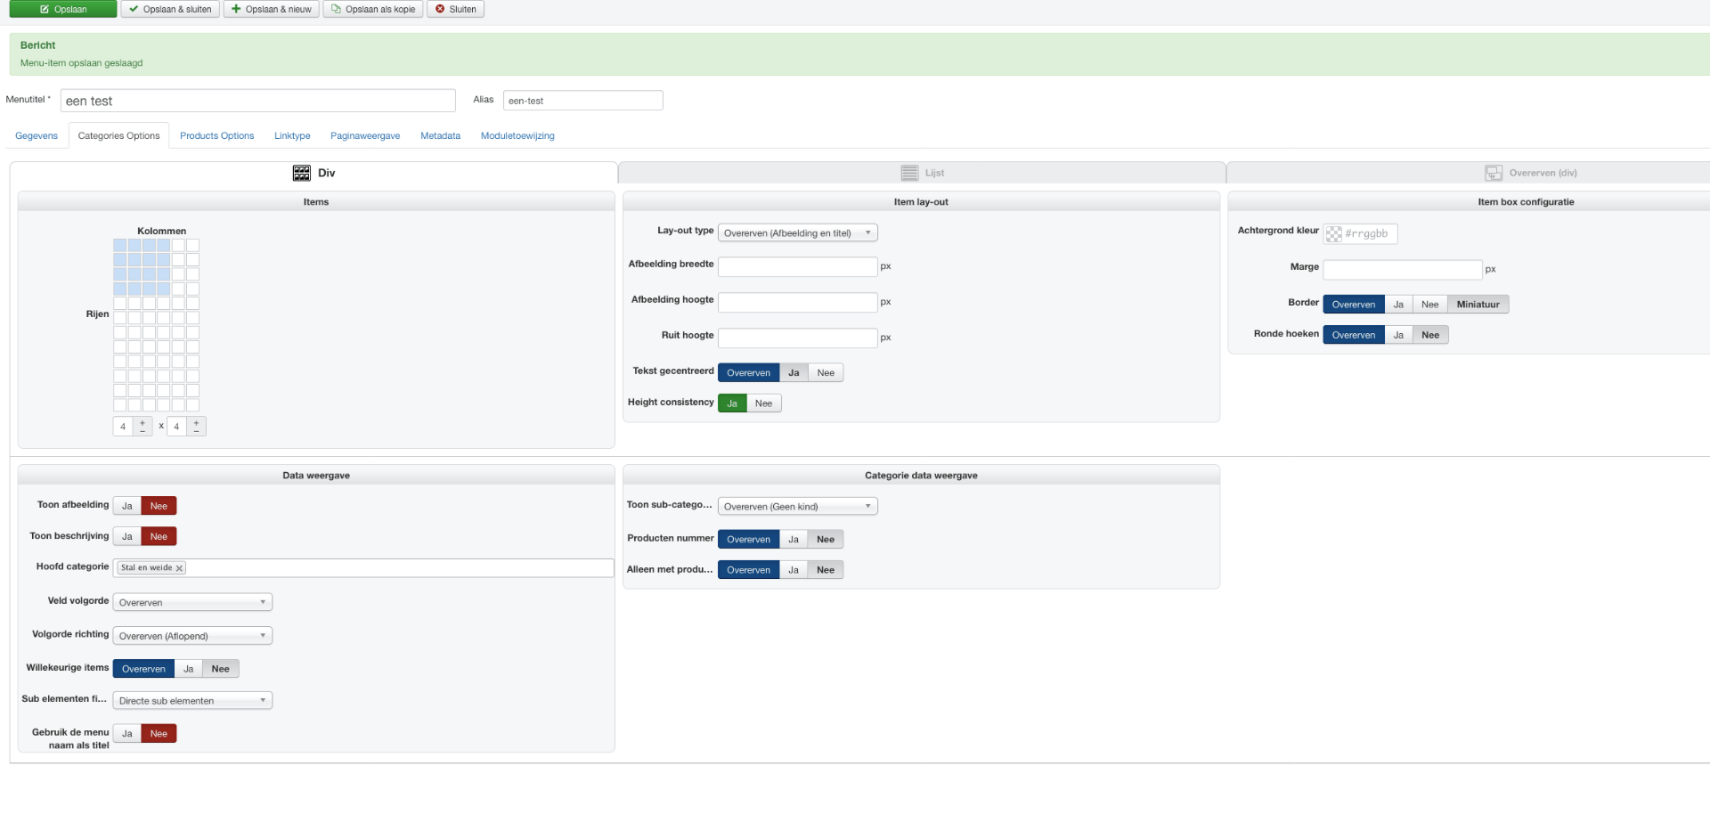Click minus on the right grid count stepper
The height and width of the screenshot is (839, 1710).
(x=197, y=431)
